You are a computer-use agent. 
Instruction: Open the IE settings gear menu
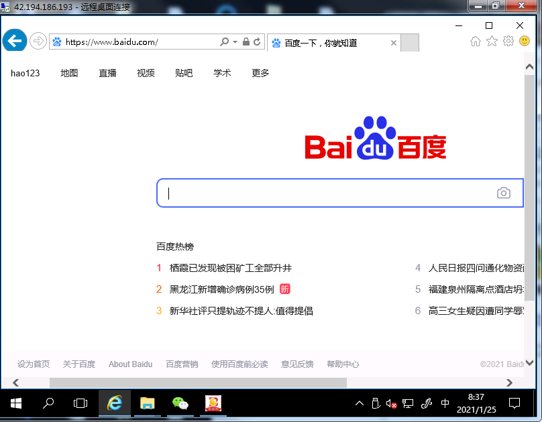508,42
